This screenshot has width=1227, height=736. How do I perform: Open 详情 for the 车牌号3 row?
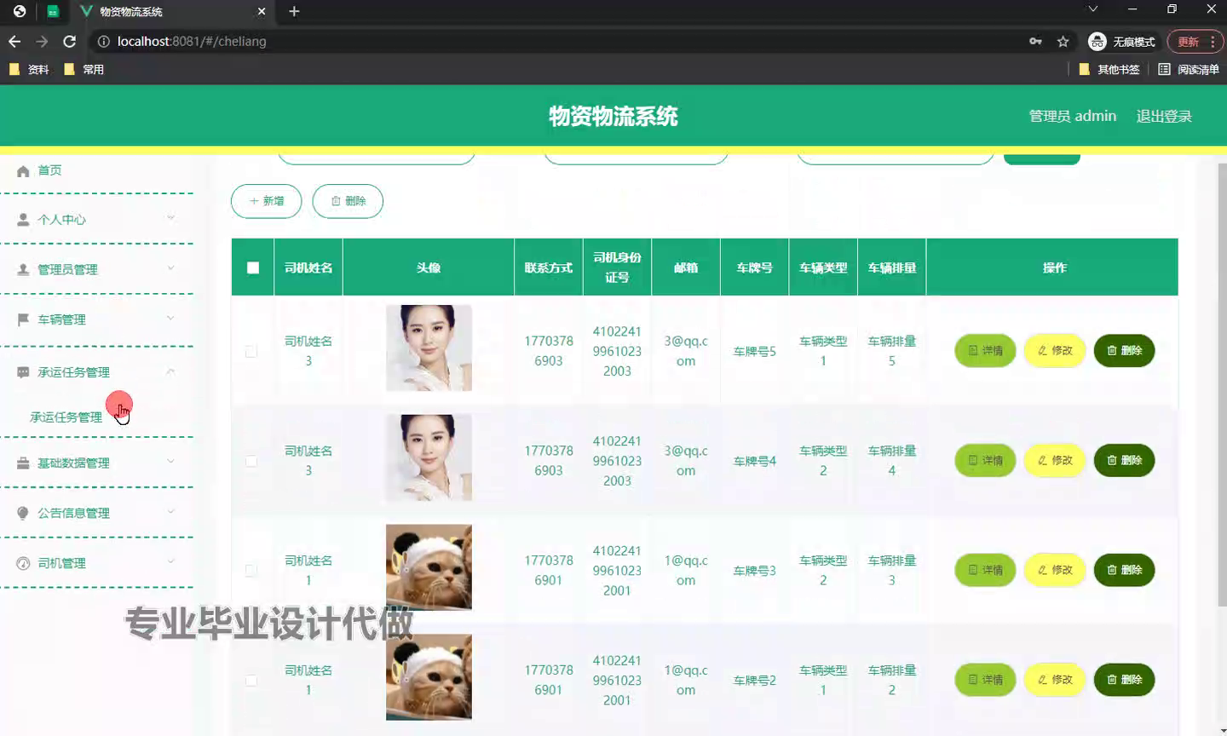tap(985, 570)
